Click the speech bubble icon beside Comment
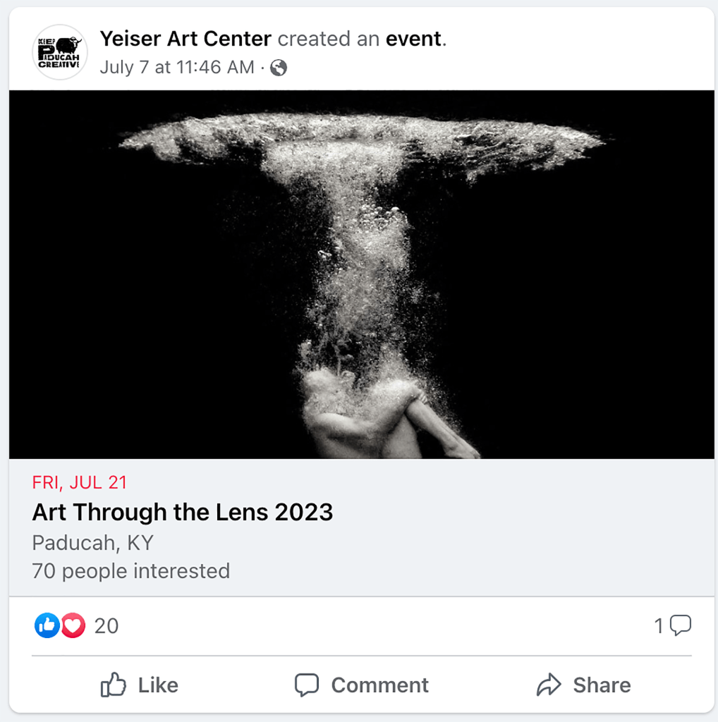The image size is (718, 722). pyautogui.click(x=307, y=685)
